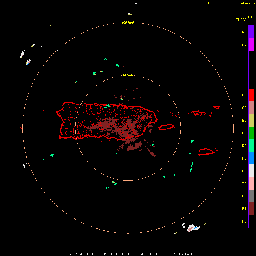Click the purple RF color swatch
Image resolution: width=256 pixels, height=256 pixels.
[x=251, y=32]
